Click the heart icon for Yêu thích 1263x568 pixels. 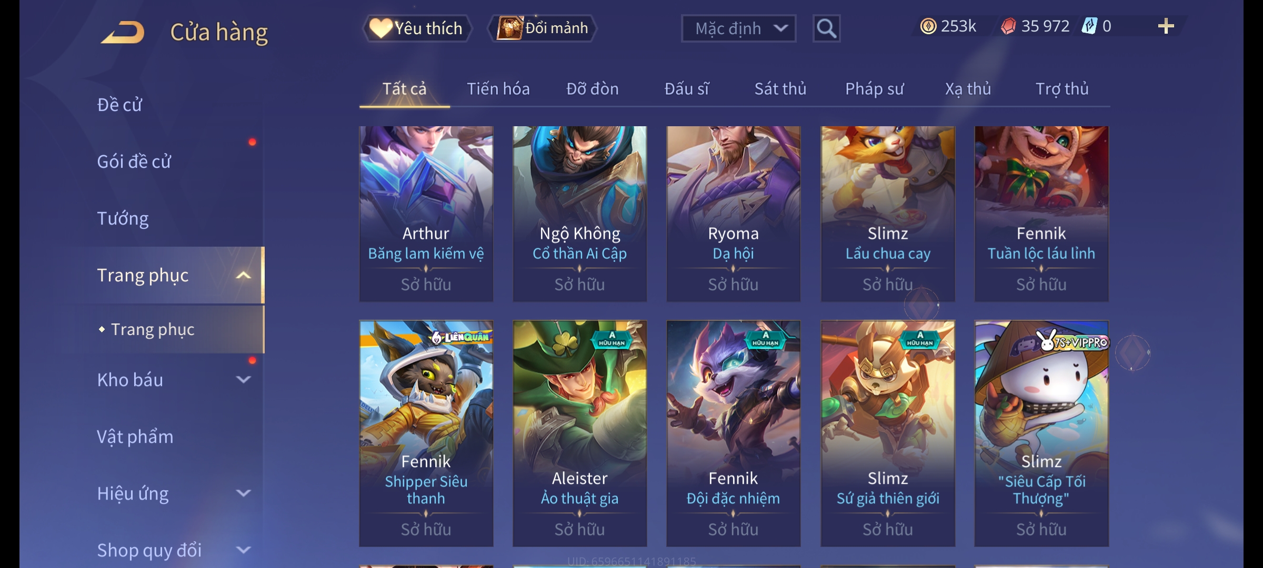pos(380,28)
